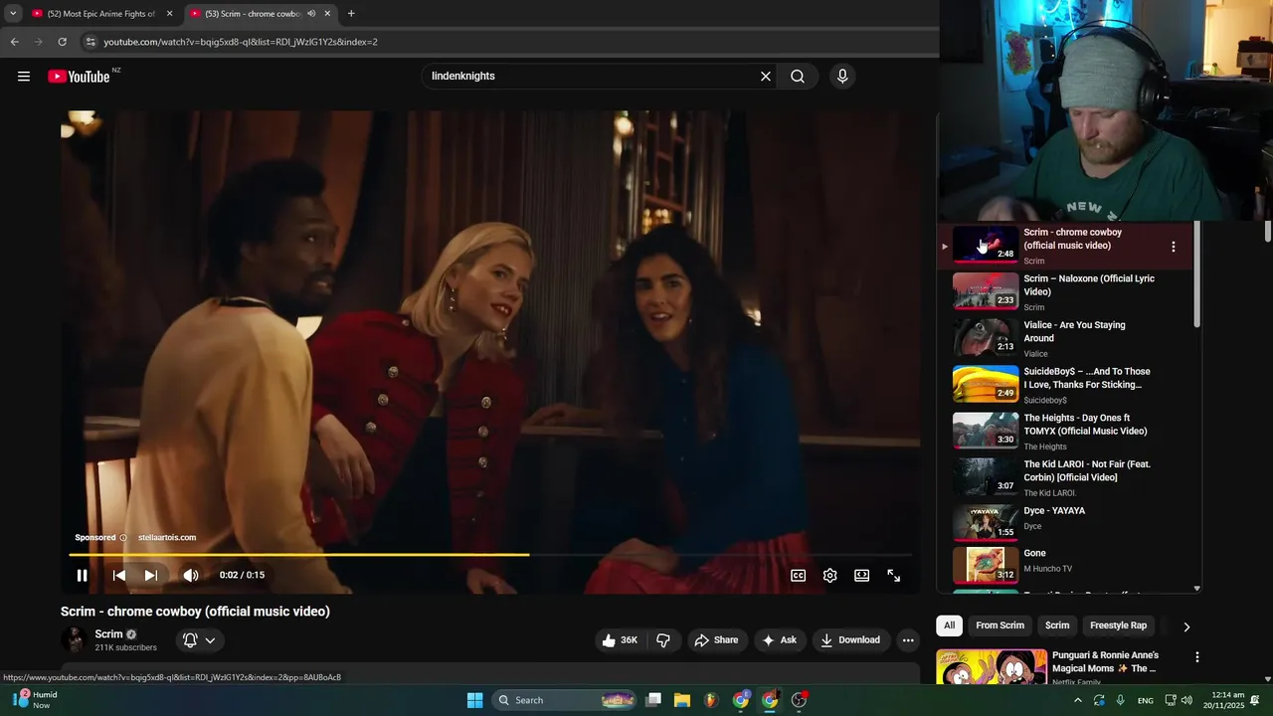Select the Scrim filter chip

[1057, 626]
